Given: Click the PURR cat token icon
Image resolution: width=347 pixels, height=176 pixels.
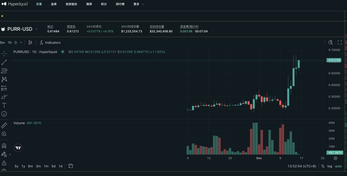Looking at the screenshot, I should click(3, 29).
